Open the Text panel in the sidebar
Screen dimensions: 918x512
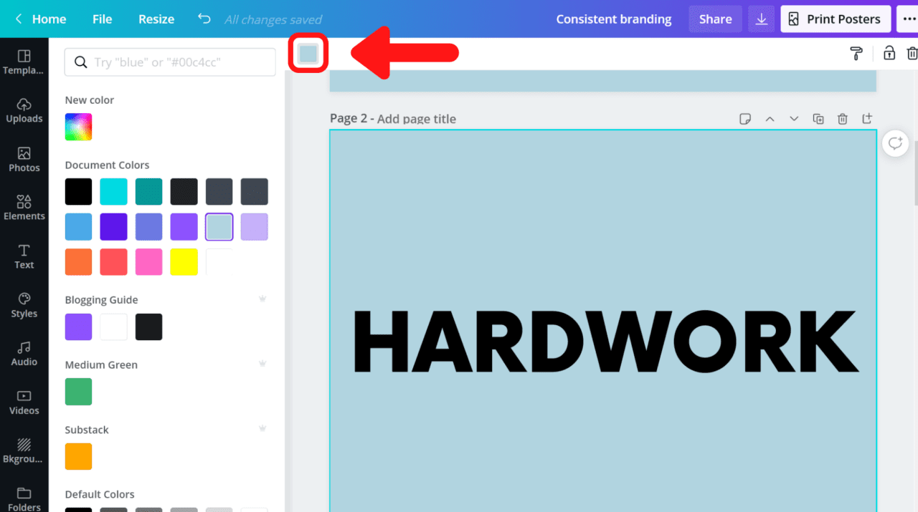click(x=24, y=256)
